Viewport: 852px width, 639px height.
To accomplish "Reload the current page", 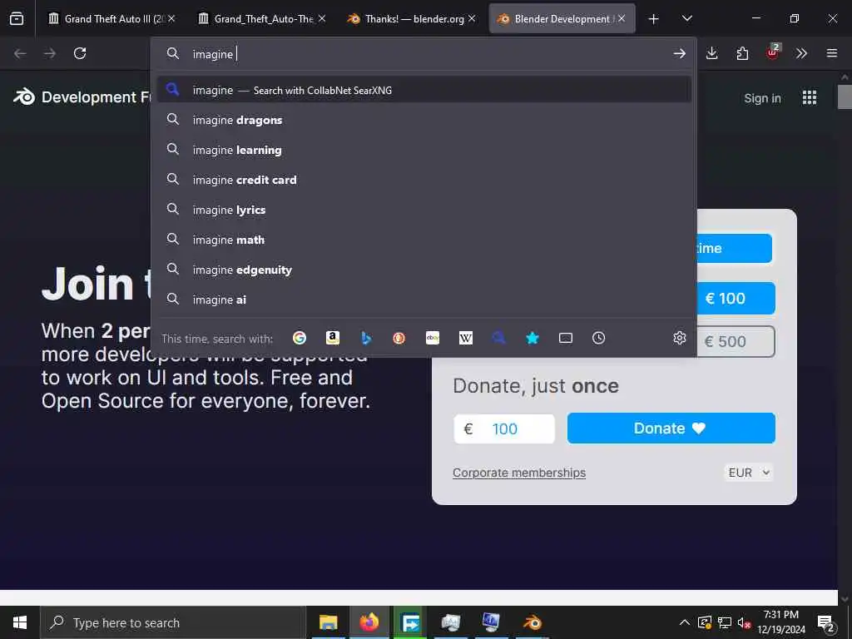I will [x=80, y=53].
